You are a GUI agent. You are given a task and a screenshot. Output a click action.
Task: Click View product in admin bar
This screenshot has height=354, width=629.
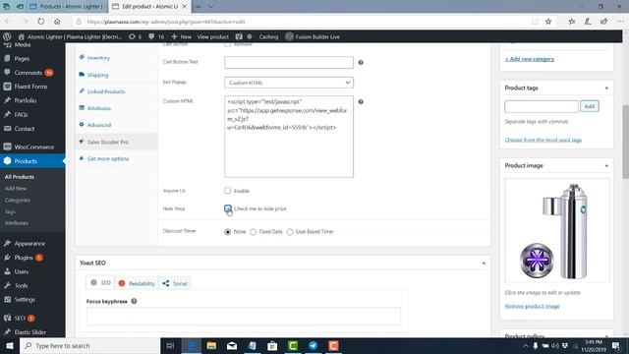point(212,36)
